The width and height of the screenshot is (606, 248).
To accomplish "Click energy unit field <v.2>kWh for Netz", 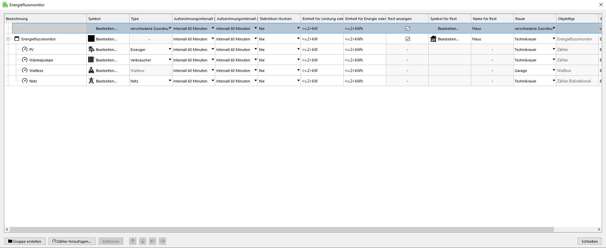I will [x=365, y=81].
